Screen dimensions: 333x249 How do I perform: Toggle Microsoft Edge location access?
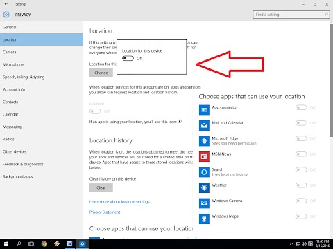301,138
